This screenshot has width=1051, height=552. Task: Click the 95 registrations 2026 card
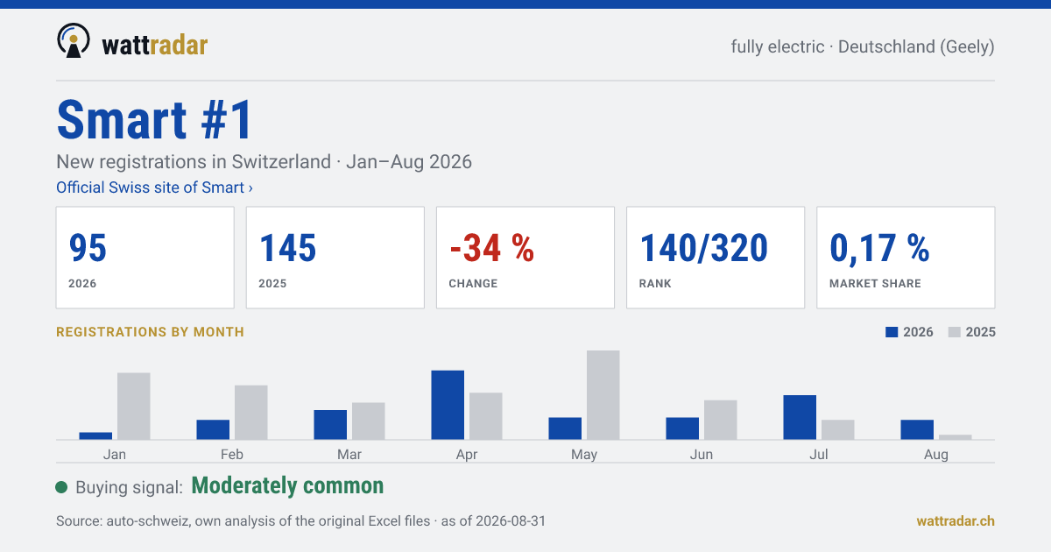click(145, 258)
